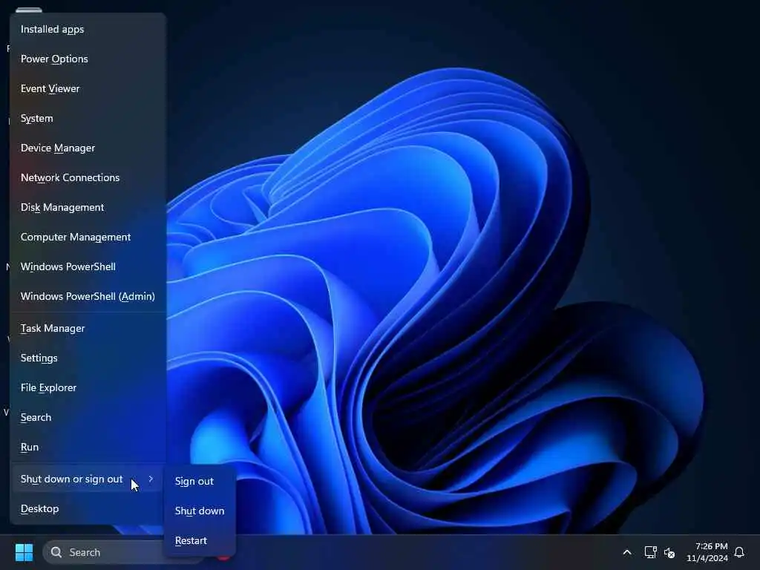The image size is (760, 570).
Task: Select Restart in the submenu
Action: point(200,540)
